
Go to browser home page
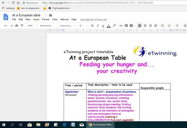[x=18, y=3]
